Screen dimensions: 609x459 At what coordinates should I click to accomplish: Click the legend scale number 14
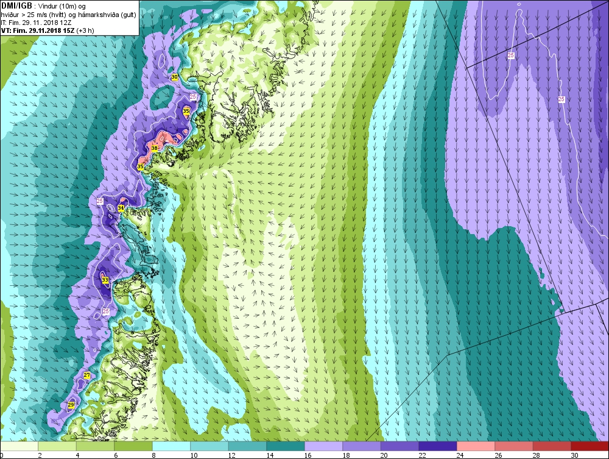(270, 455)
